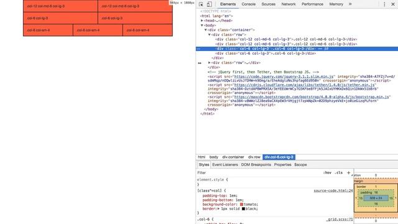Open _grid.scss:71 source link
This screenshot has width=398, height=224.
point(340,219)
